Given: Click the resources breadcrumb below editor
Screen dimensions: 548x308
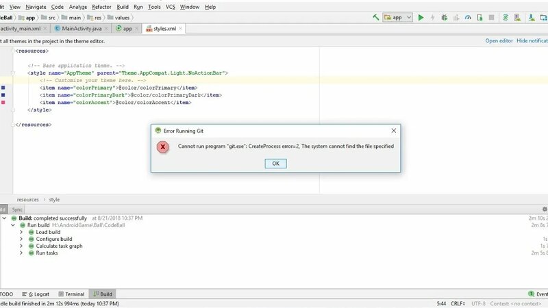Looking at the screenshot, I should click(27, 200).
